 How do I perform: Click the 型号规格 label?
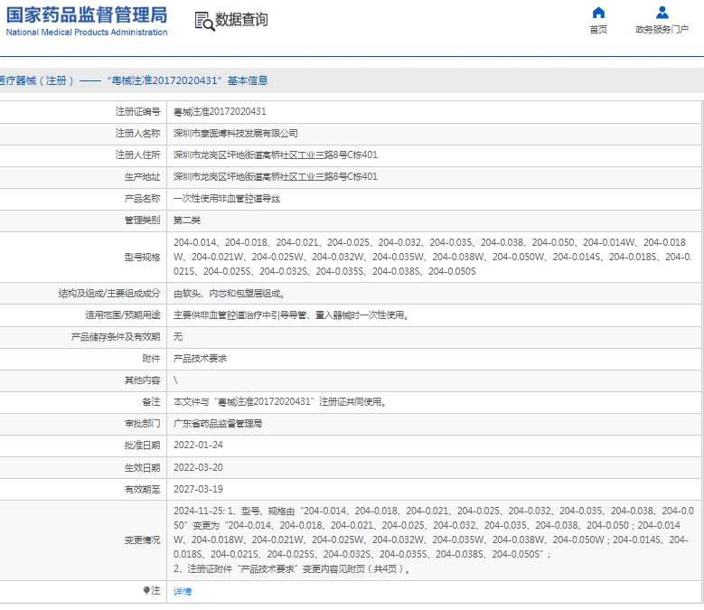tap(142, 257)
